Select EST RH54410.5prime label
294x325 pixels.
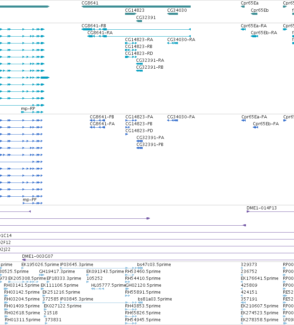tap(143, 278)
